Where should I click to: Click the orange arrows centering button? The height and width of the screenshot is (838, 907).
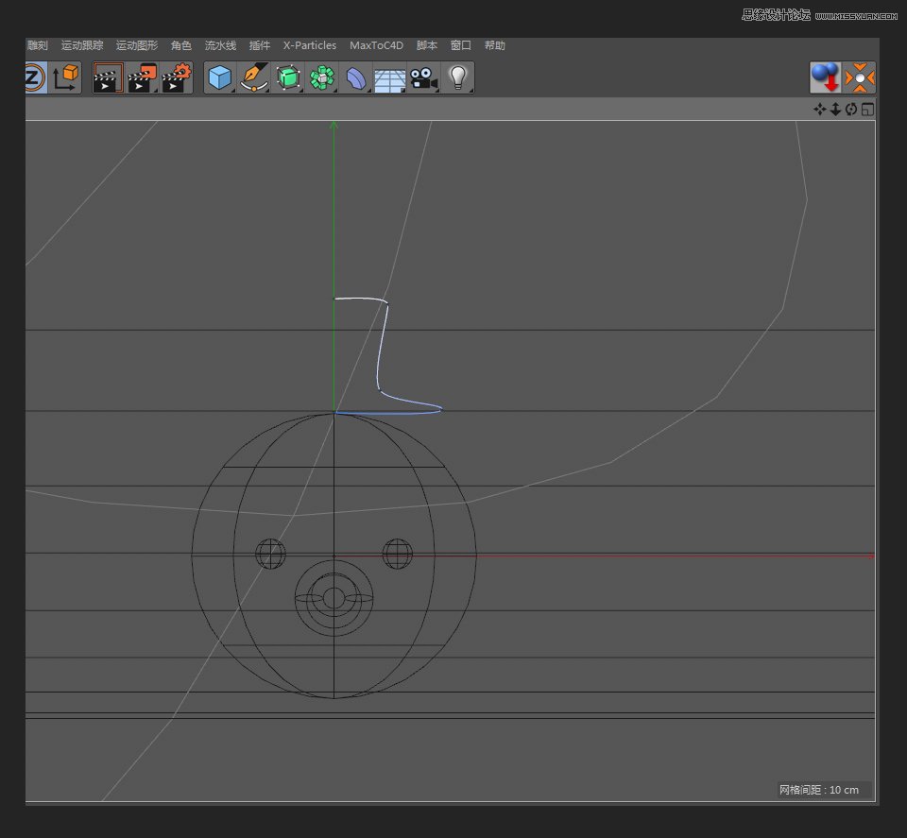pos(860,77)
